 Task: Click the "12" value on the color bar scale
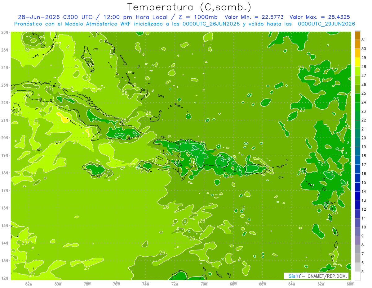coord(364,209)
